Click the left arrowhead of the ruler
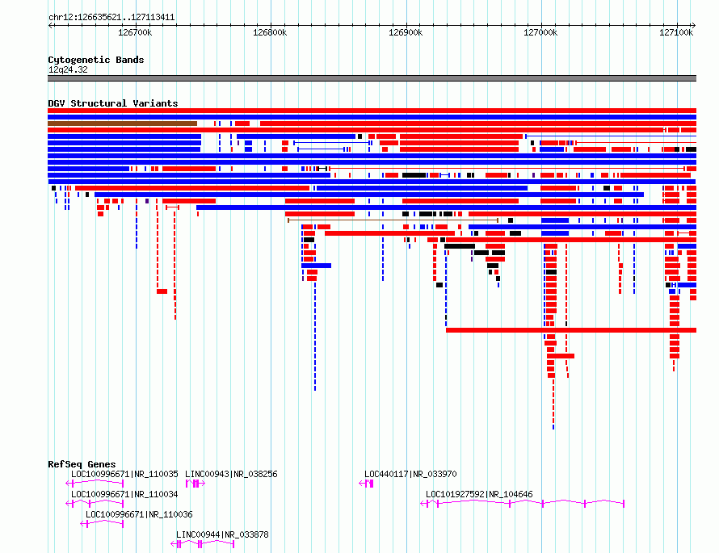 click(x=50, y=25)
